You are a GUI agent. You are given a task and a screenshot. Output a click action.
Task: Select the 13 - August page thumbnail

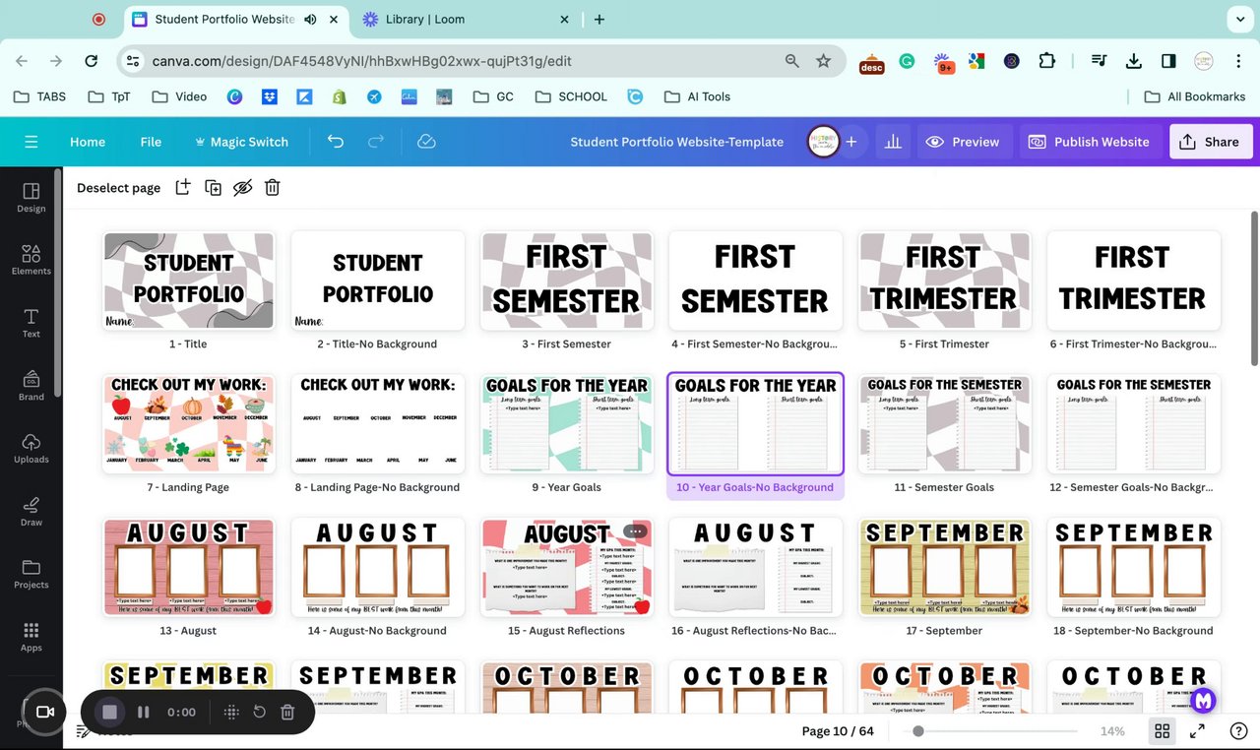[x=189, y=567]
